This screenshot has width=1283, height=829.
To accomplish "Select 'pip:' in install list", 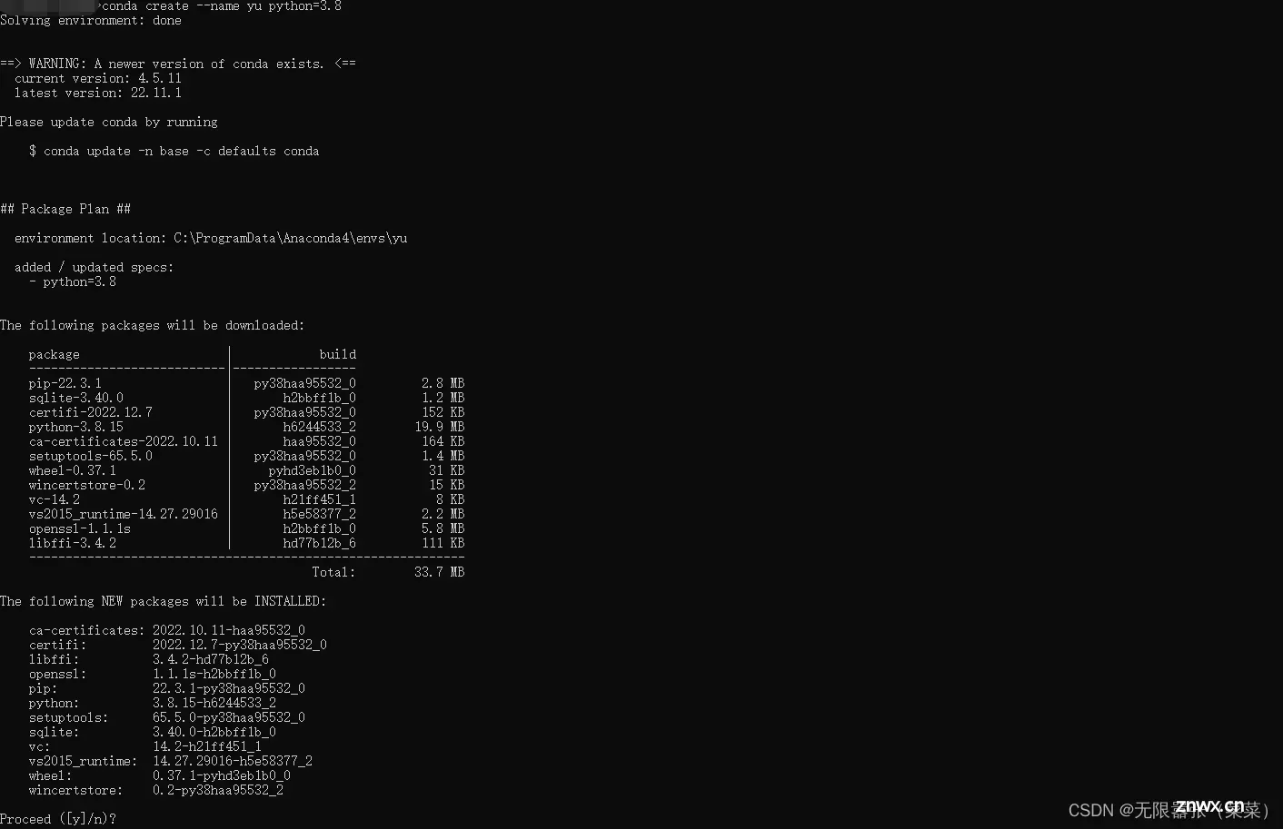I will [44, 688].
